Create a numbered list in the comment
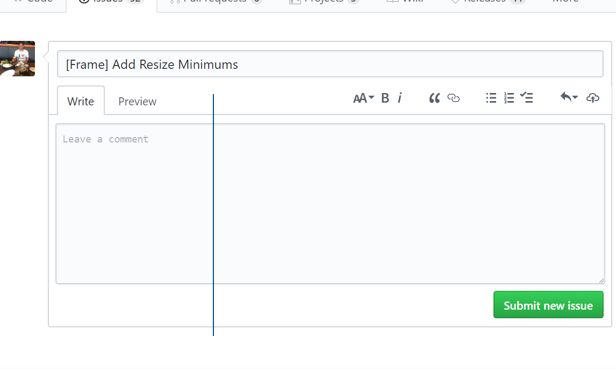 [x=509, y=98]
